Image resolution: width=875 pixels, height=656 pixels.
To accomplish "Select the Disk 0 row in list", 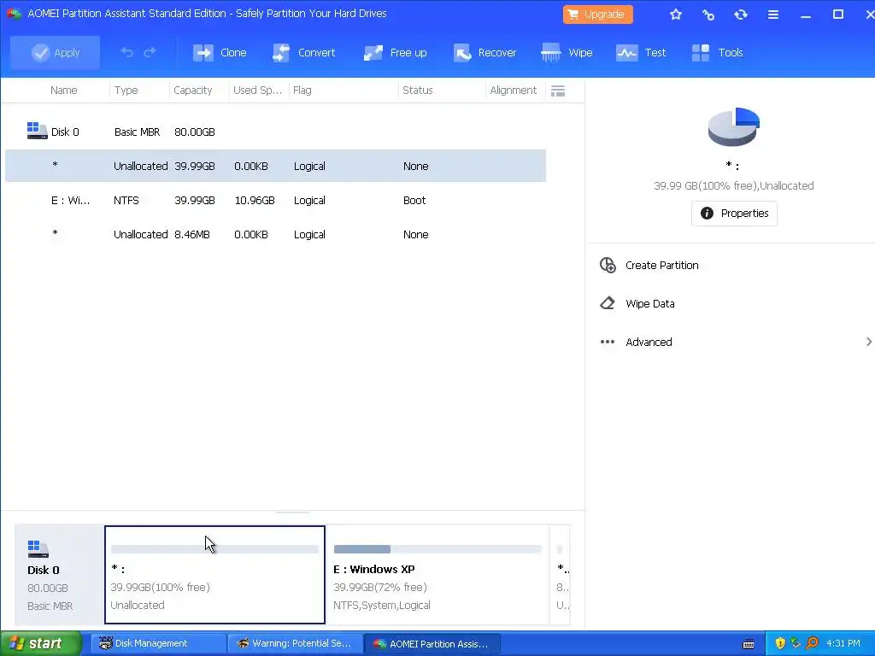I will pyautogui.click(x=275, y=132).
